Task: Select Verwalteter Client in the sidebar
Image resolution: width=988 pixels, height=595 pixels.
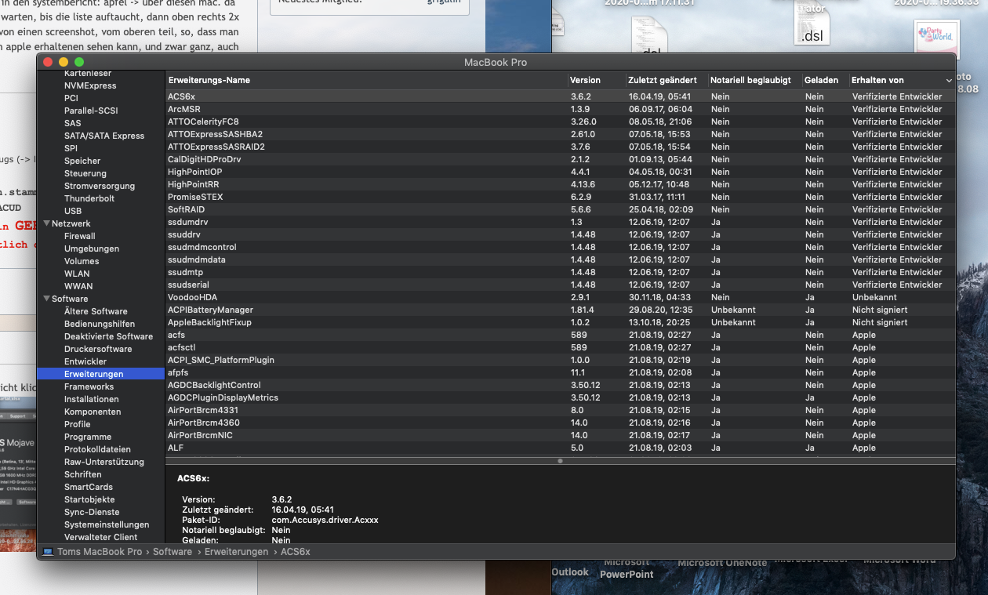Action: (x=100, y=537)
